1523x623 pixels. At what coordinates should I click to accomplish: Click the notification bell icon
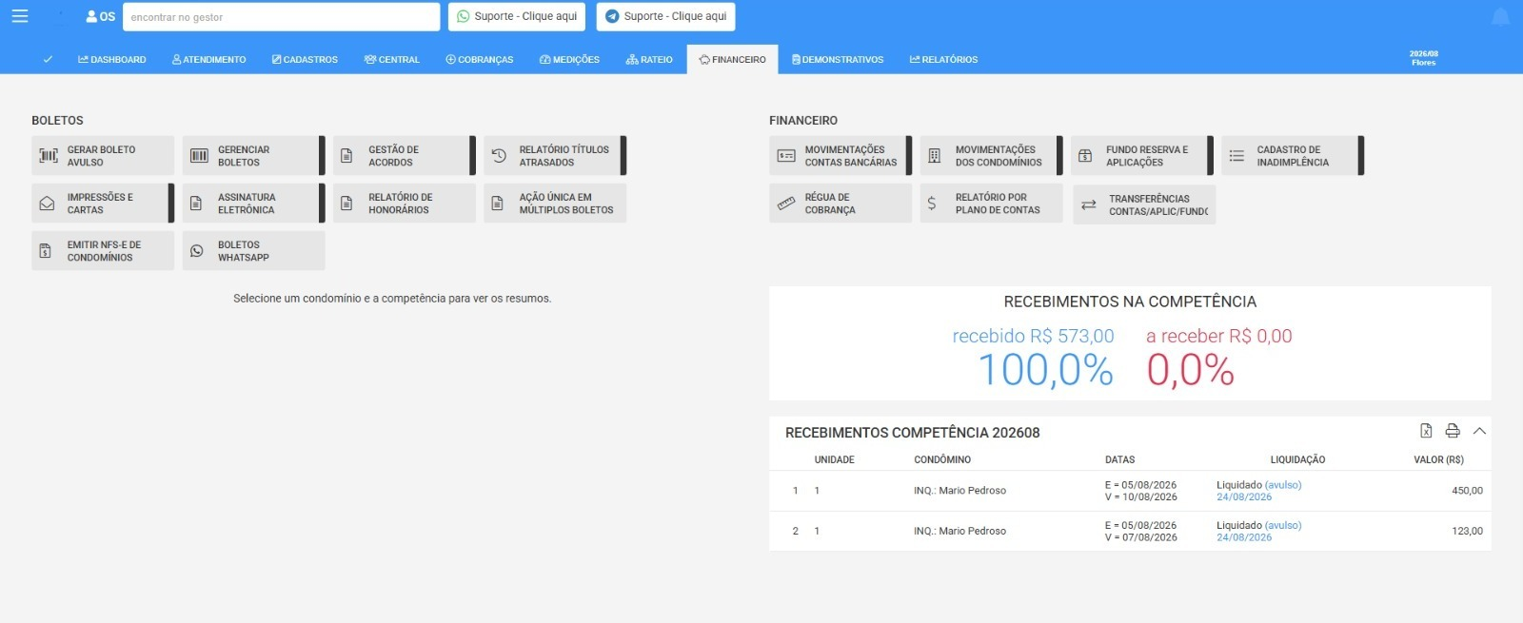click(x=1500, y=17)
